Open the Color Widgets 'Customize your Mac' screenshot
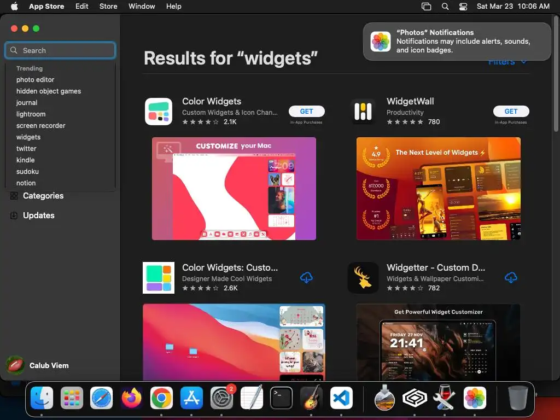560x420 pixels. coord(234,189)
